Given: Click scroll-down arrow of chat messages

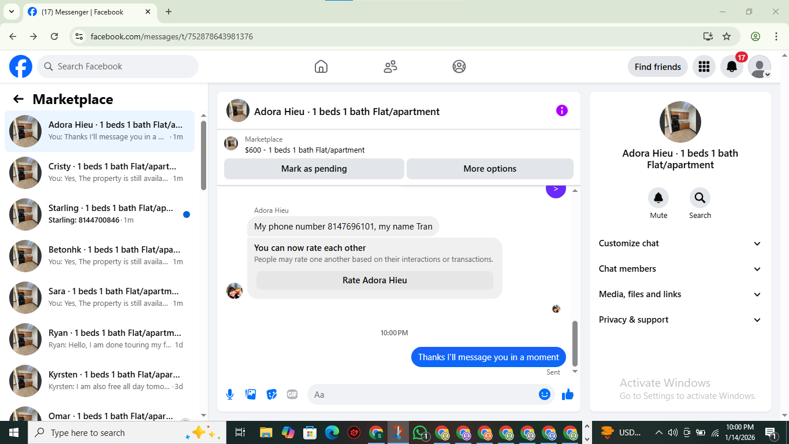Looking at the screenshot, I should tap(575, 372).
